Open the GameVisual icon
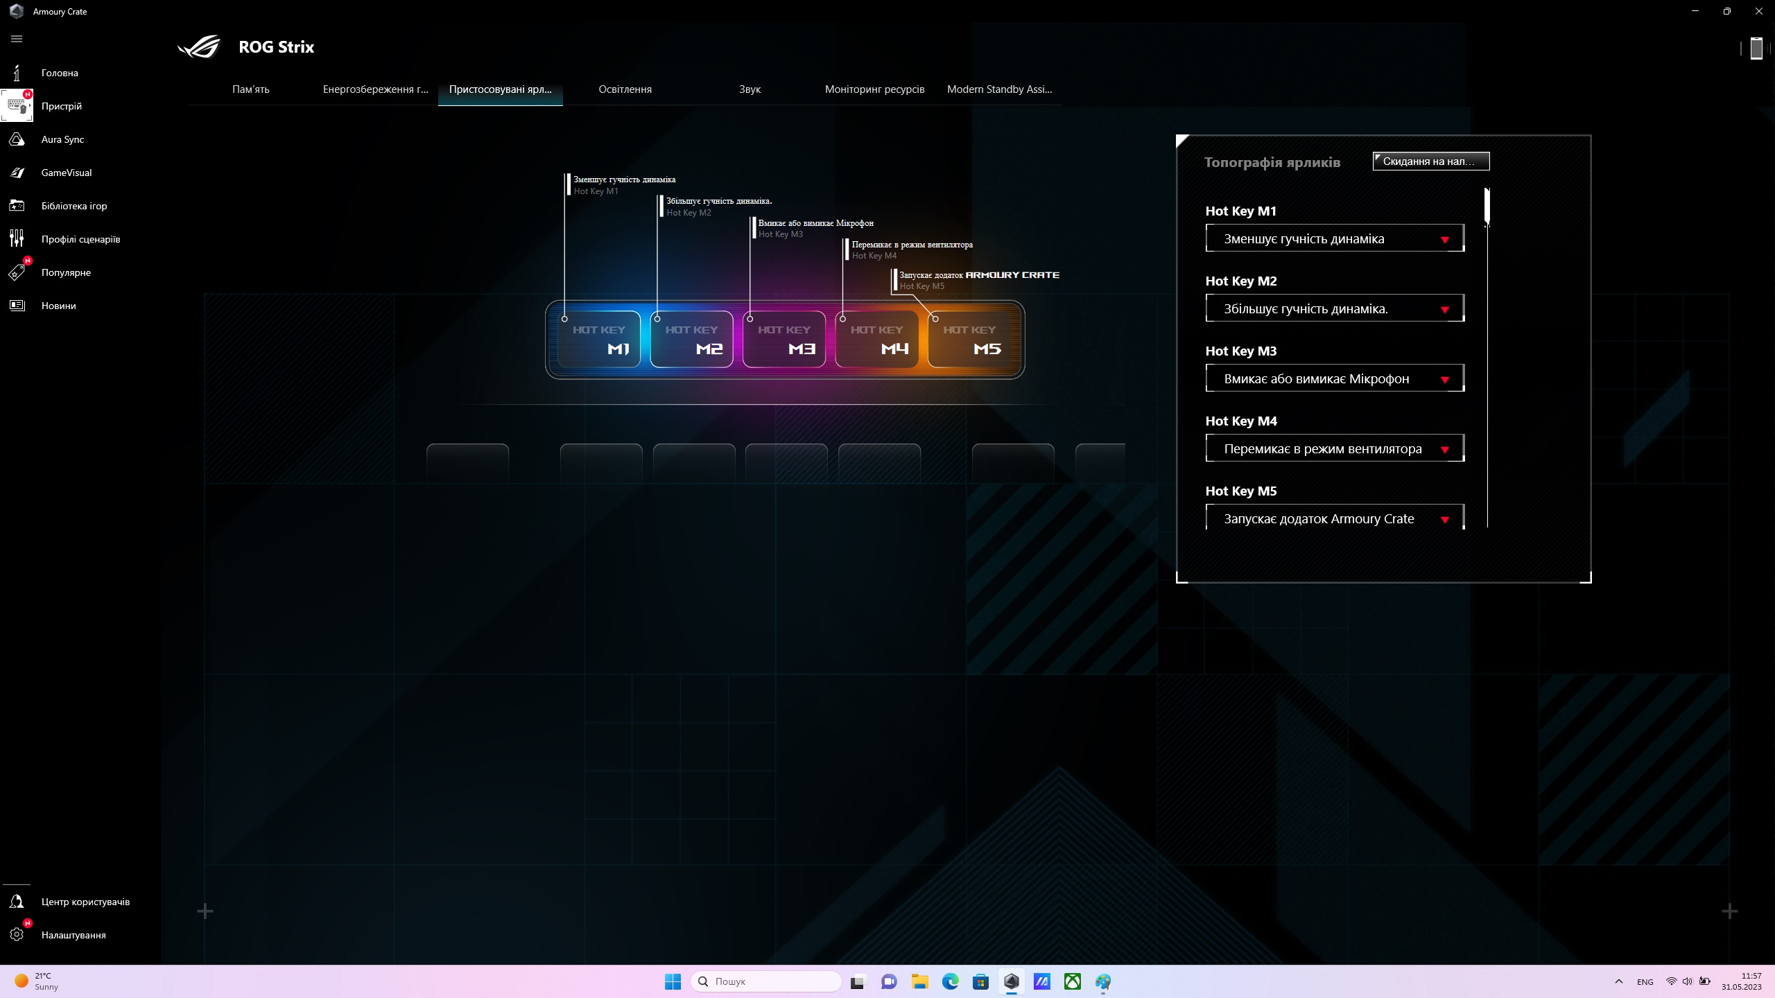 coord(17,173)
